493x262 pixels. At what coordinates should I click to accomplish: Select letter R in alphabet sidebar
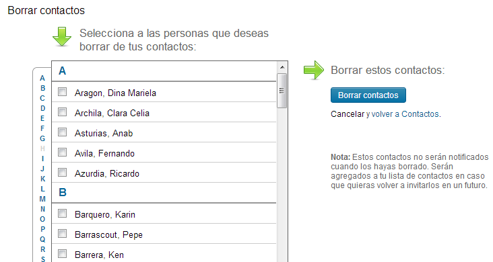(42, 249)
